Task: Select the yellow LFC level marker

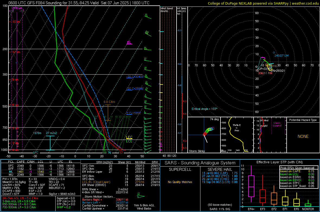Action: [129, 137]
